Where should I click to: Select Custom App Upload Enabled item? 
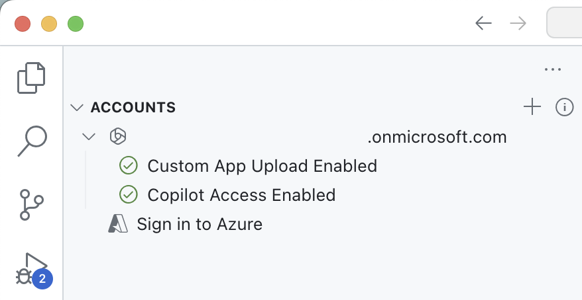click(262, 165)
